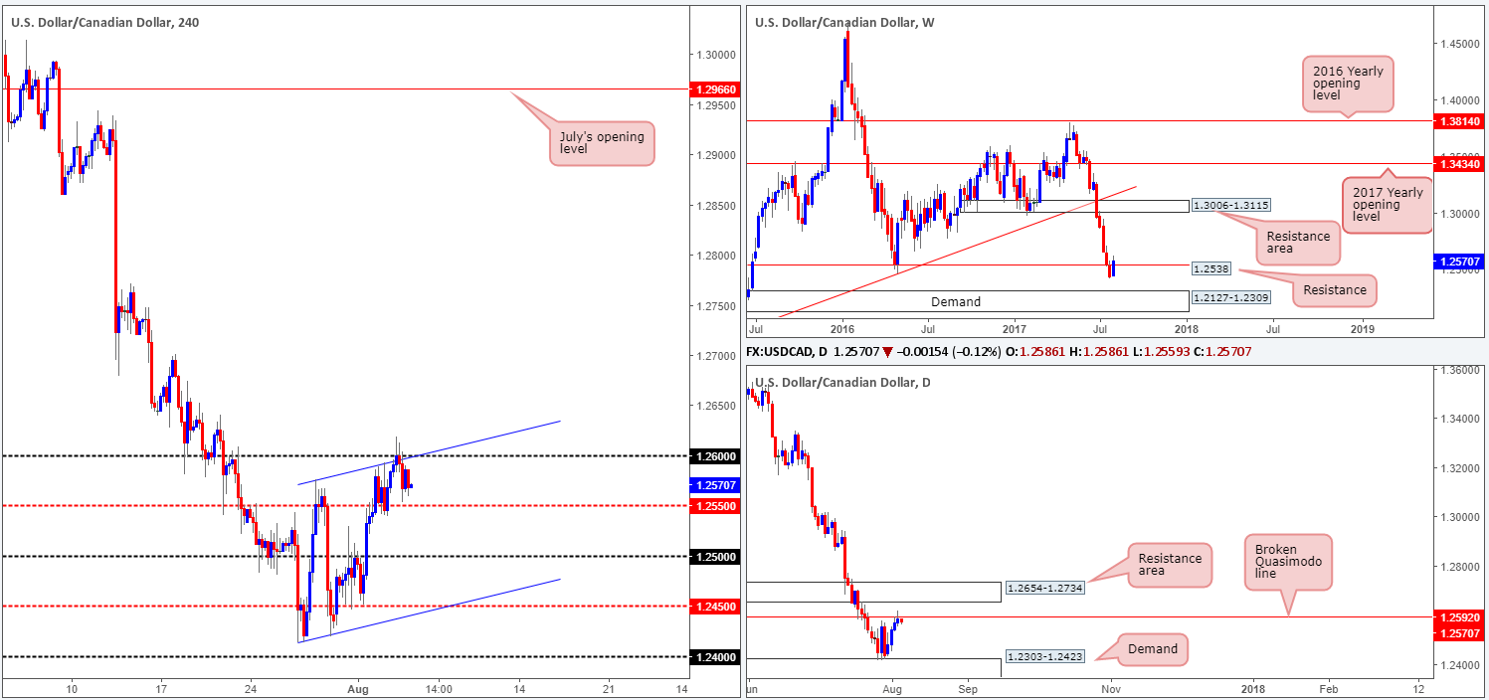Viewport: 1489px width, 700px height.
Task: Click the Sep label on daily time axis
Action: click(969, 688)
